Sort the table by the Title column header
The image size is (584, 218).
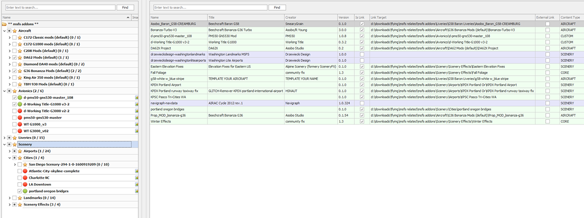tap(245, 18)
